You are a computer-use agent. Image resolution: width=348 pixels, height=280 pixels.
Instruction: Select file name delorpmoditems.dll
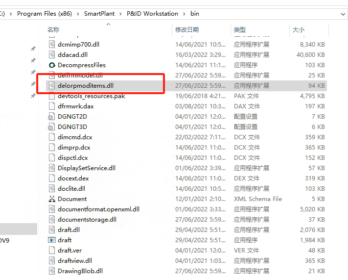coord(86,85)
